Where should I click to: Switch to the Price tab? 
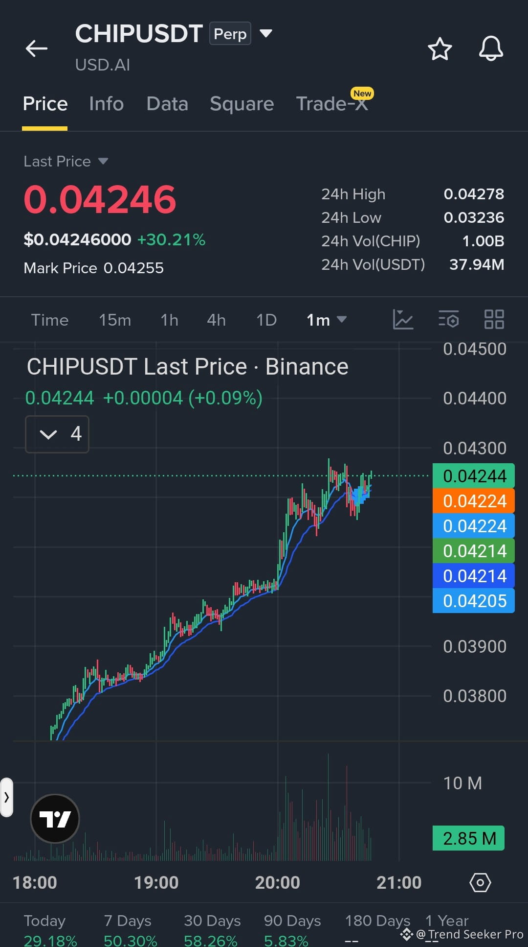[x=45, y=104]
